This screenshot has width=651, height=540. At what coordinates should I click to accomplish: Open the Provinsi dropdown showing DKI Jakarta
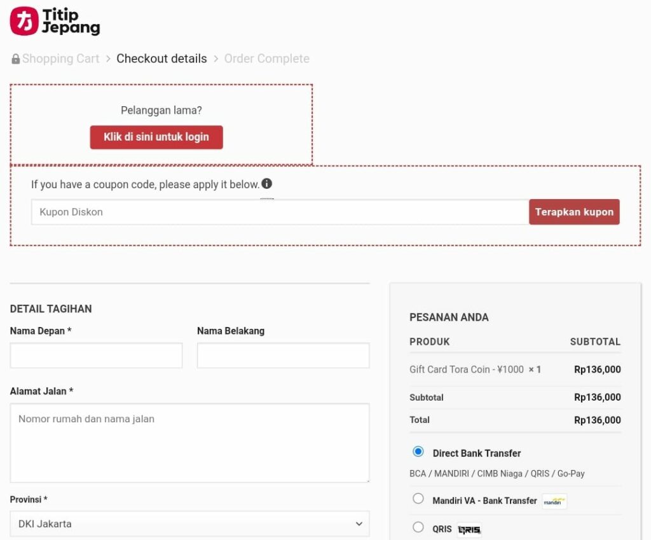pyautogui.click(x=189, y=524)
